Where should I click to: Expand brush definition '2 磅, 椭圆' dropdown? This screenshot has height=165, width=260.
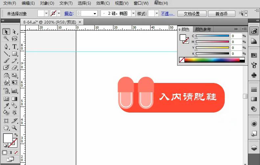click(133, 13)
